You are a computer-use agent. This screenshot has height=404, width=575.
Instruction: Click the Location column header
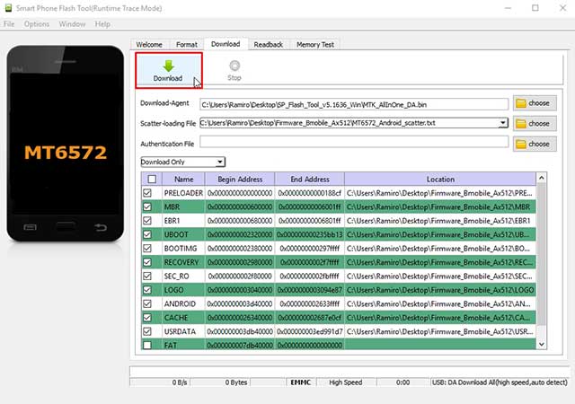[440, 180]
